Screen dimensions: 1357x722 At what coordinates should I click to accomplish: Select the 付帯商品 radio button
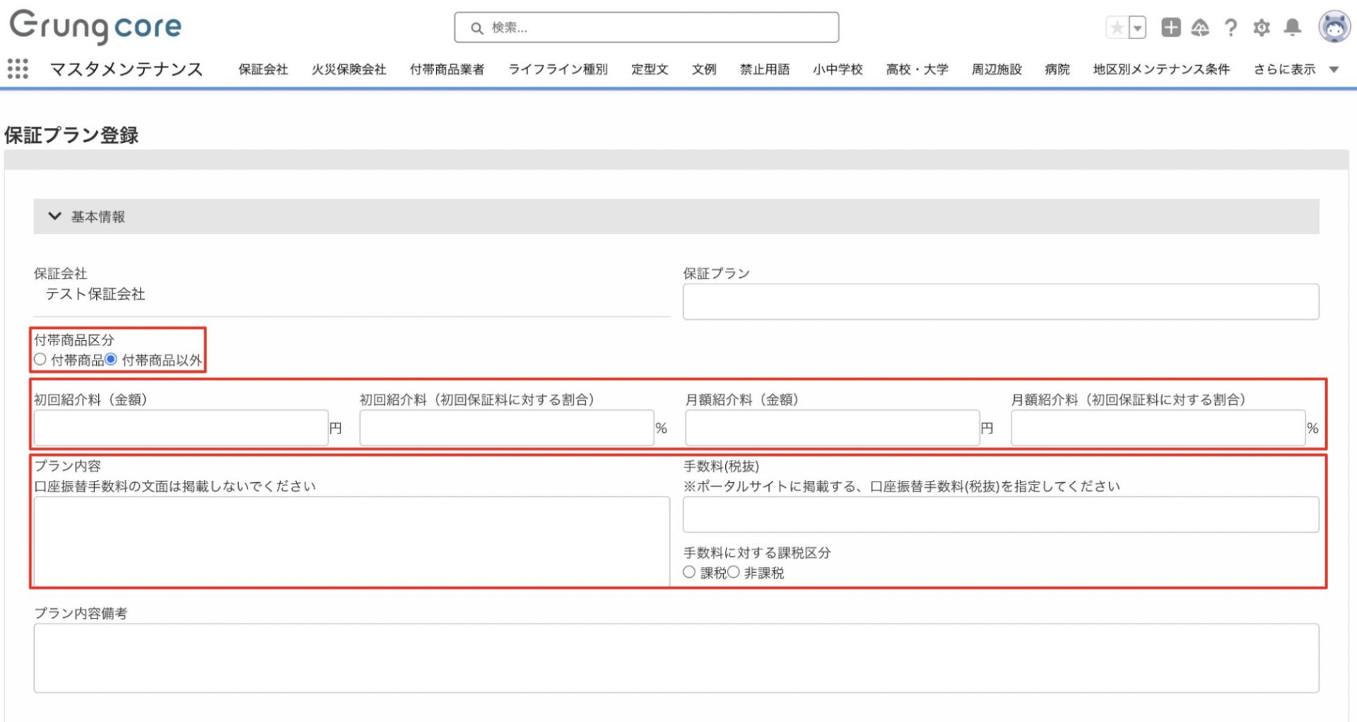[x=40, y=359]
